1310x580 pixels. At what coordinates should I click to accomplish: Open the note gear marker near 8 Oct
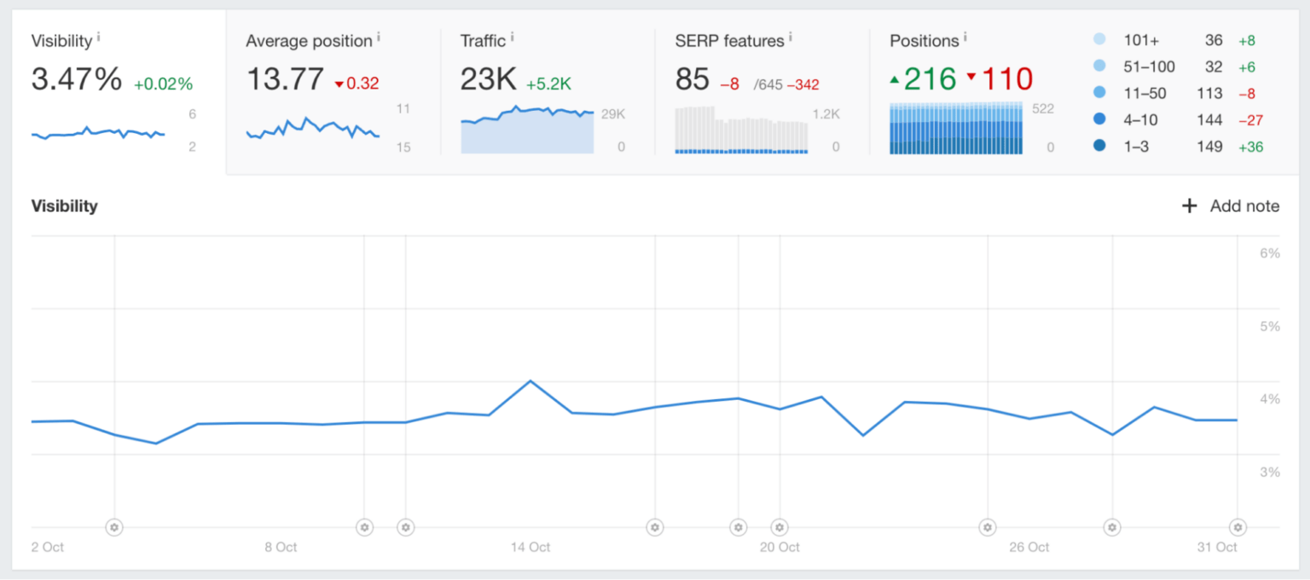pyautogui.click(x=364, y=527)
